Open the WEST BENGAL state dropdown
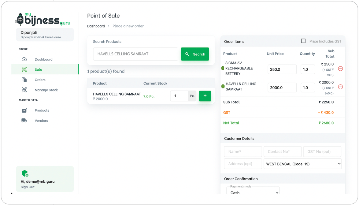Screen dimensions: 359x205 [302, 164]
